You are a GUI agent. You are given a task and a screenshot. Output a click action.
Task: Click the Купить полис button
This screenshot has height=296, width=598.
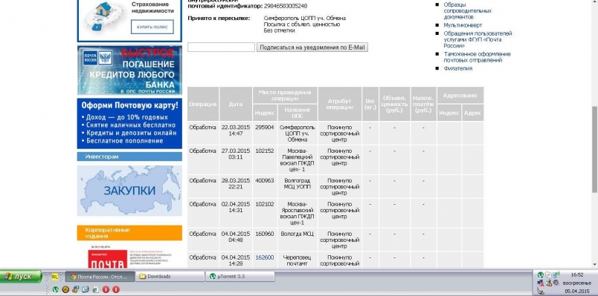click(152, 27)
